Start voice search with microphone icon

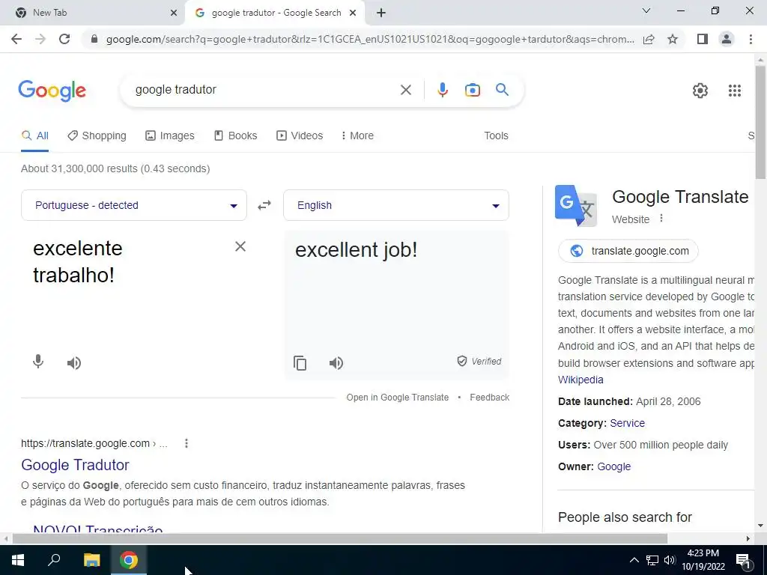[442, 90]
